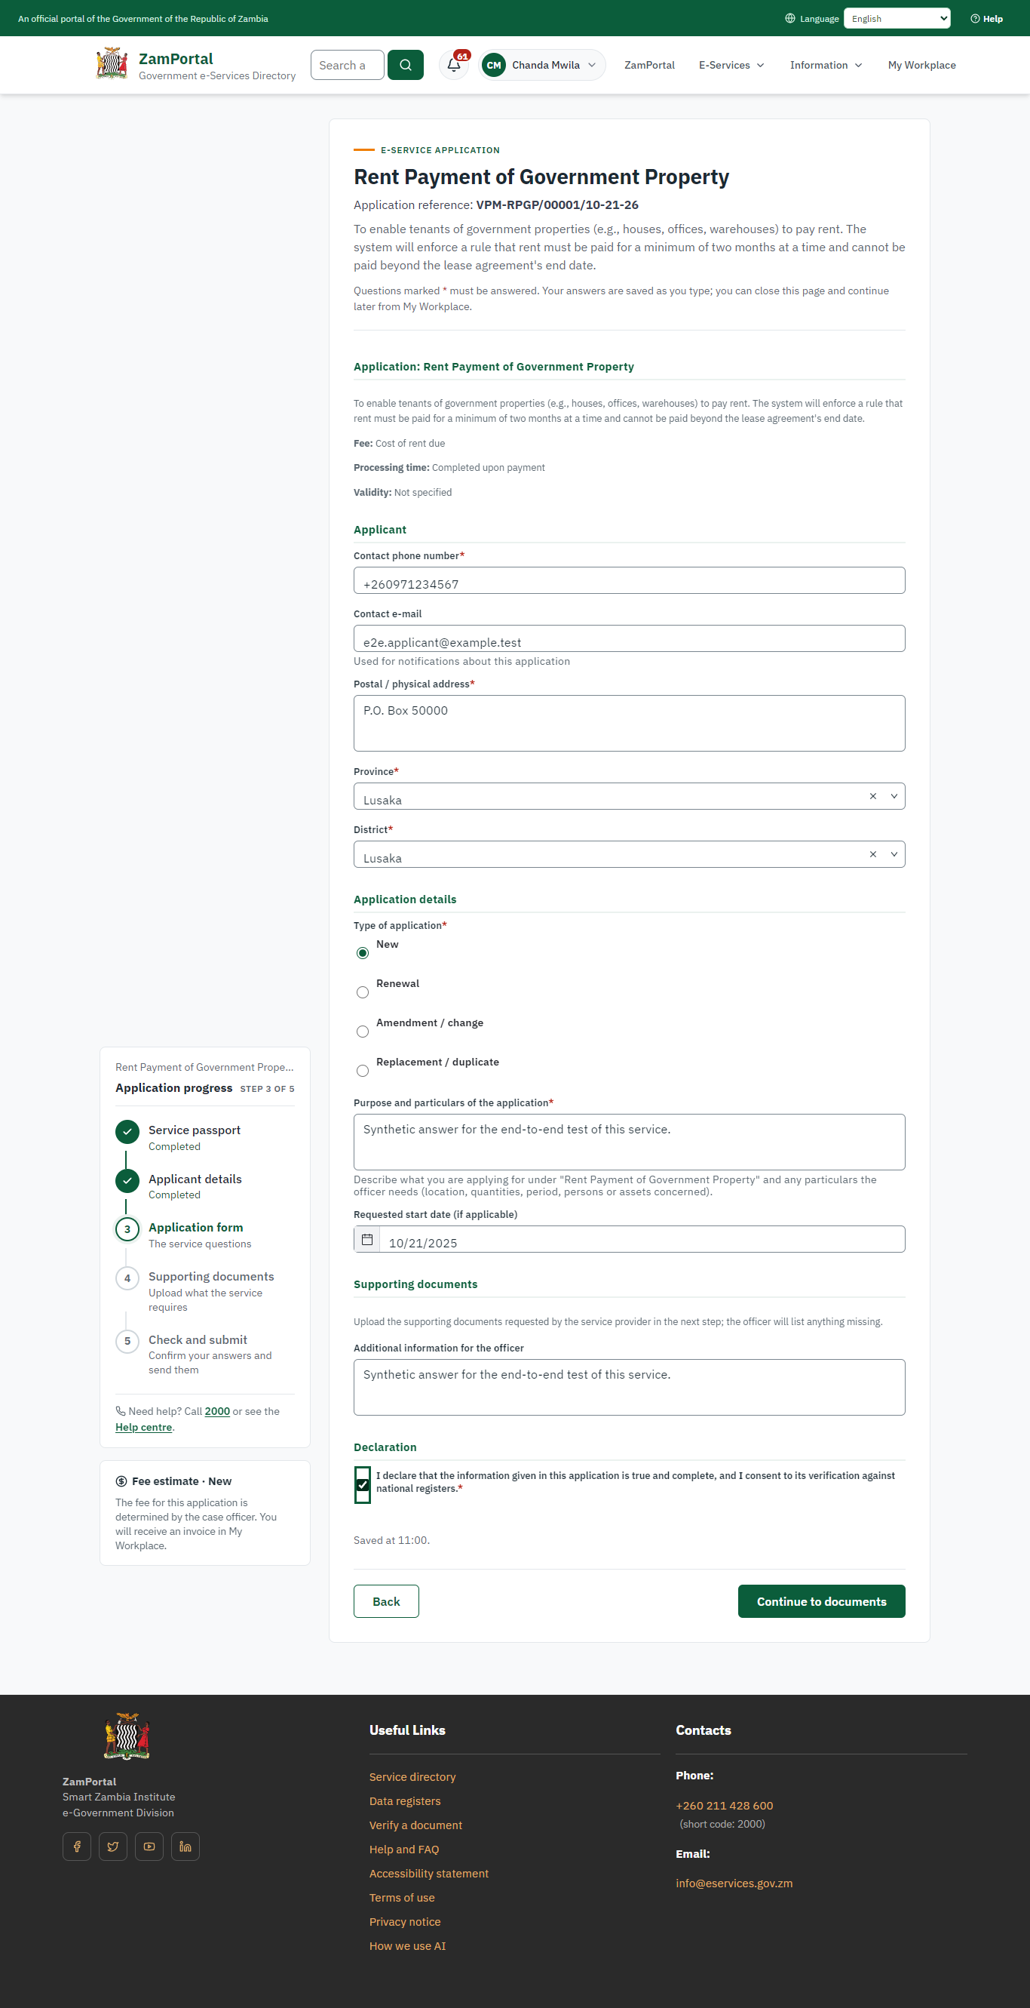Click Continue to documents
Screen dimensions: 1030x2008
click(821, 1601)
